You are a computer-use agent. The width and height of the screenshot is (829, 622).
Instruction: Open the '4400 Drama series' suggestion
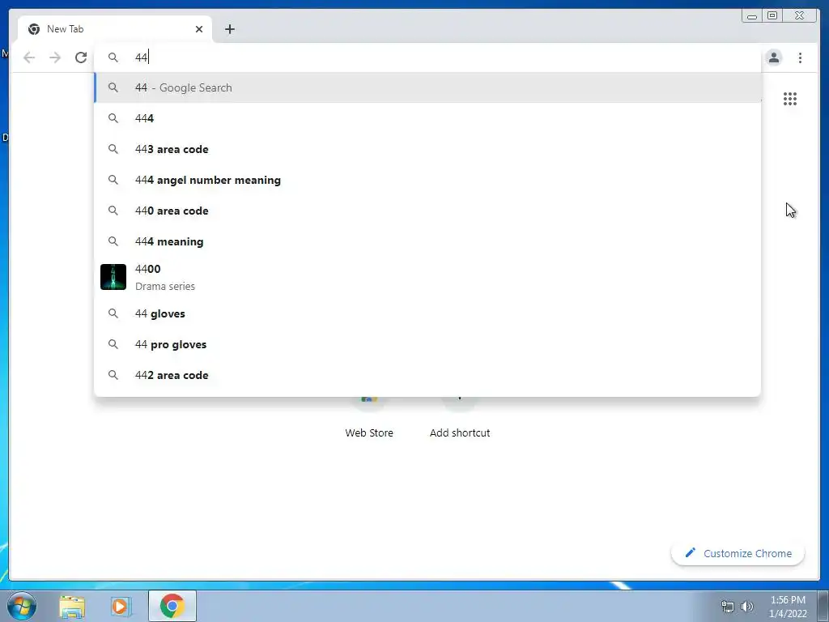427,277
